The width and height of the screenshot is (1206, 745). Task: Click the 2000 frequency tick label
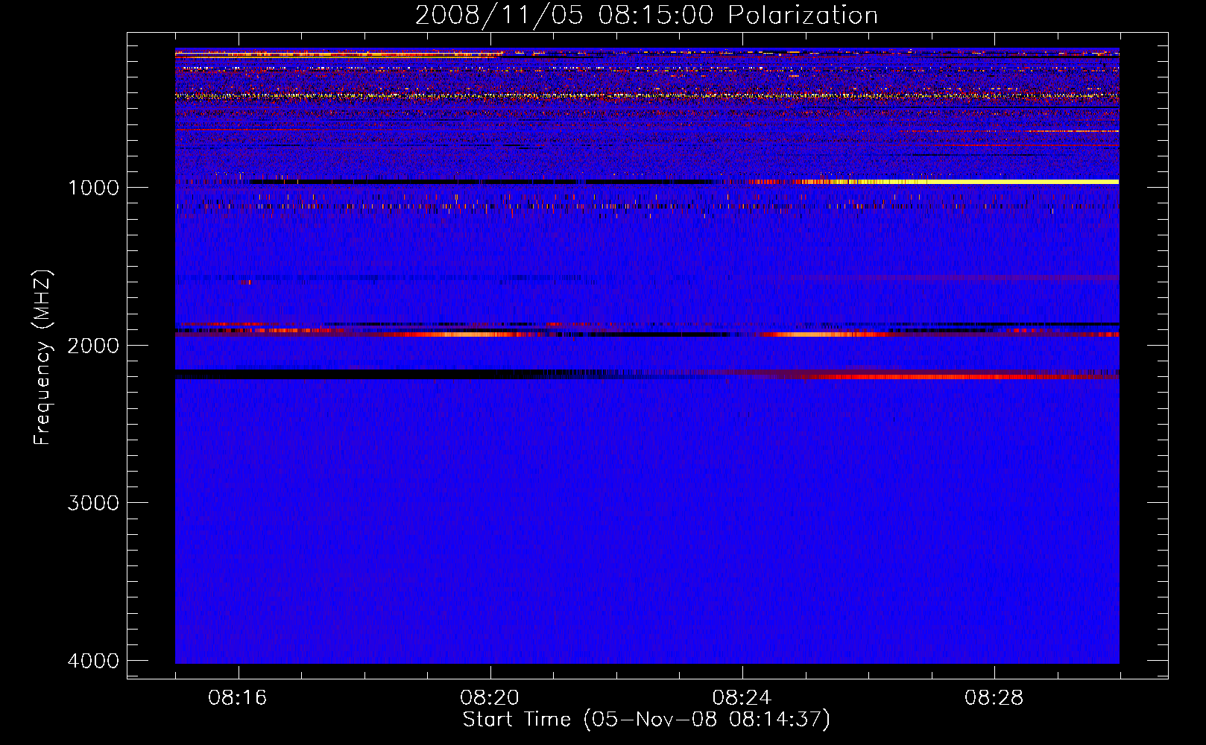click(x=94, y=345)
